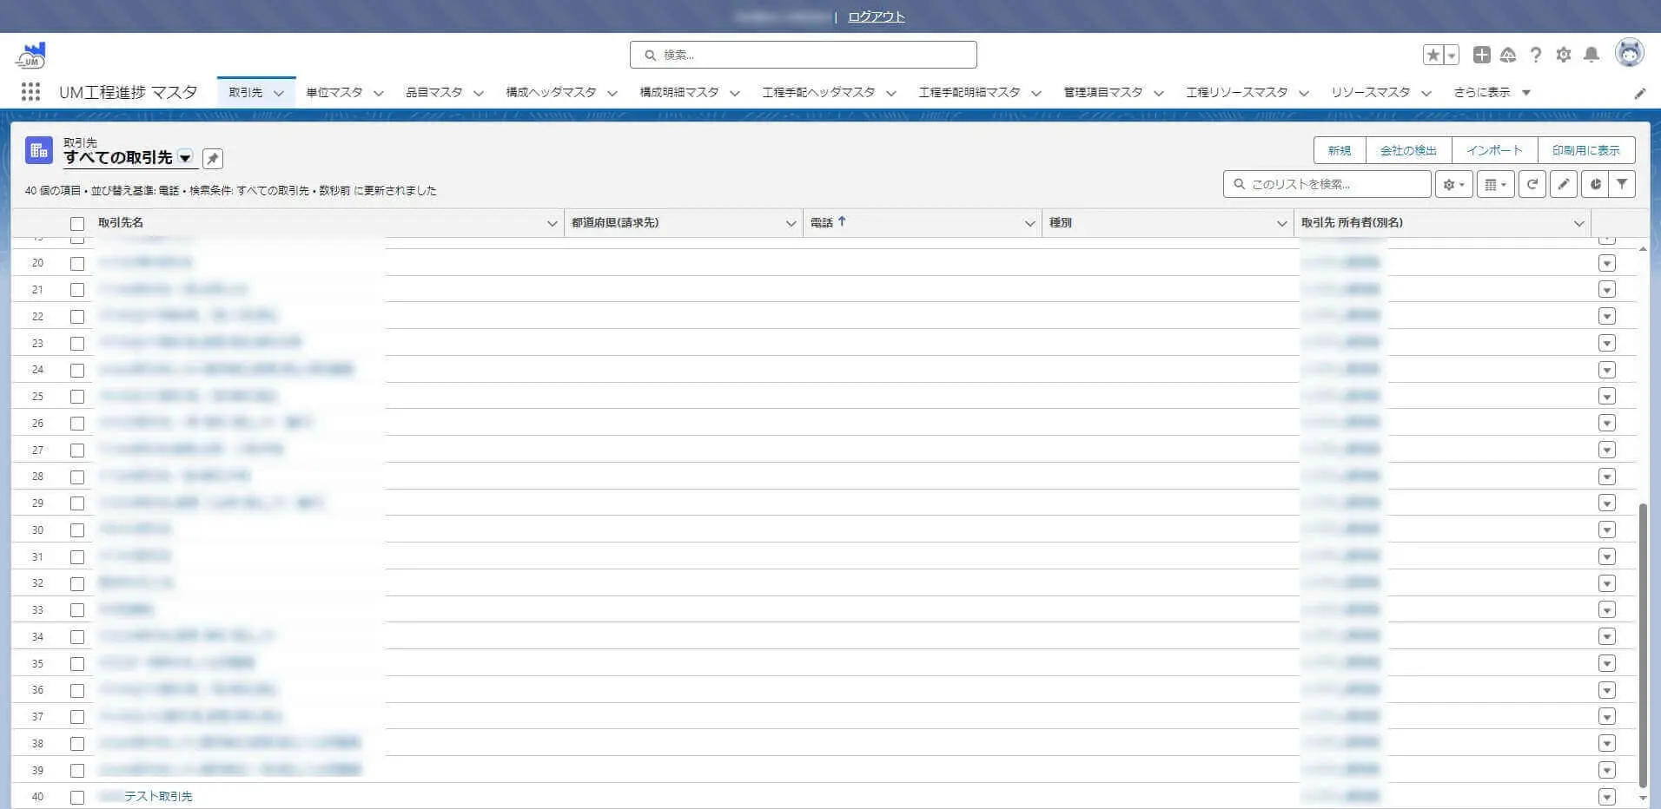The height and width of the screenshot is (809, 1661).
Task: Click the 新規 button
Action: pos(1340,150)
